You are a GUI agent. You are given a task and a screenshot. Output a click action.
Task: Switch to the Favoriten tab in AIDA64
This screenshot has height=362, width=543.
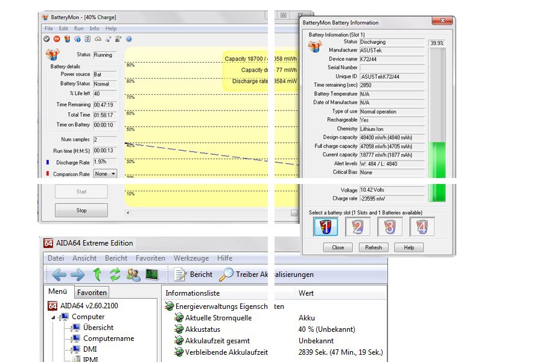92,293
